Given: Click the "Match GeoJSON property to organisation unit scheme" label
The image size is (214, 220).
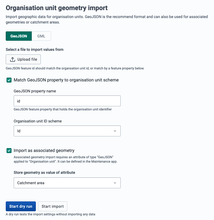Looking at the screenshot, I should (x=66, y=80).
